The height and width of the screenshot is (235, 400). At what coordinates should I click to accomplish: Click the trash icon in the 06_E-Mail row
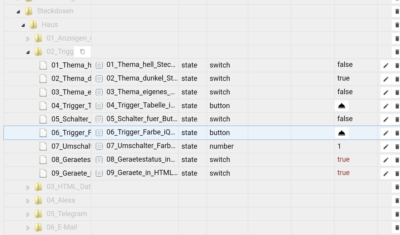click(397, 227)
